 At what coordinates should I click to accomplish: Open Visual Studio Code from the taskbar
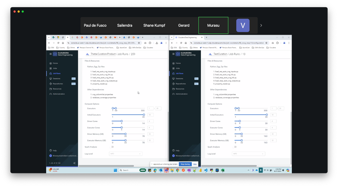(206, 170)
